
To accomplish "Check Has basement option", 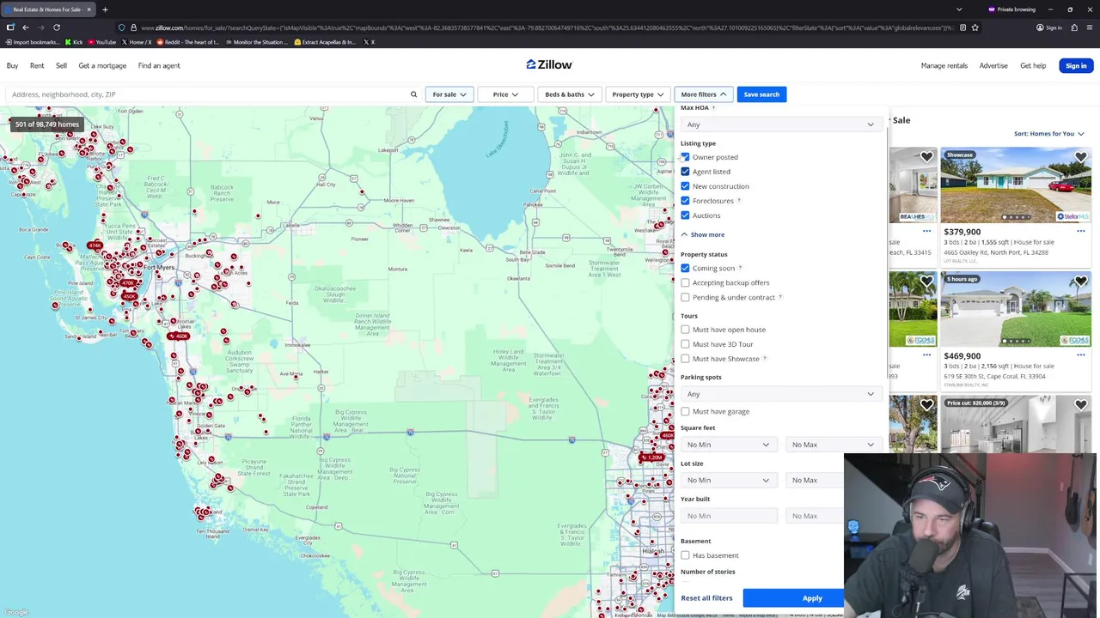I will click(685, 555).
